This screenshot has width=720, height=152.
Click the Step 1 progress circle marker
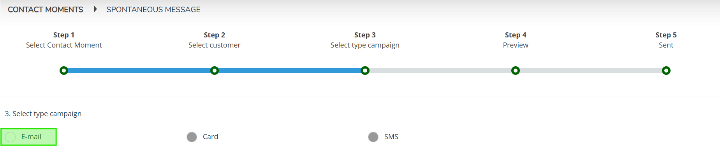pos(64,71)
